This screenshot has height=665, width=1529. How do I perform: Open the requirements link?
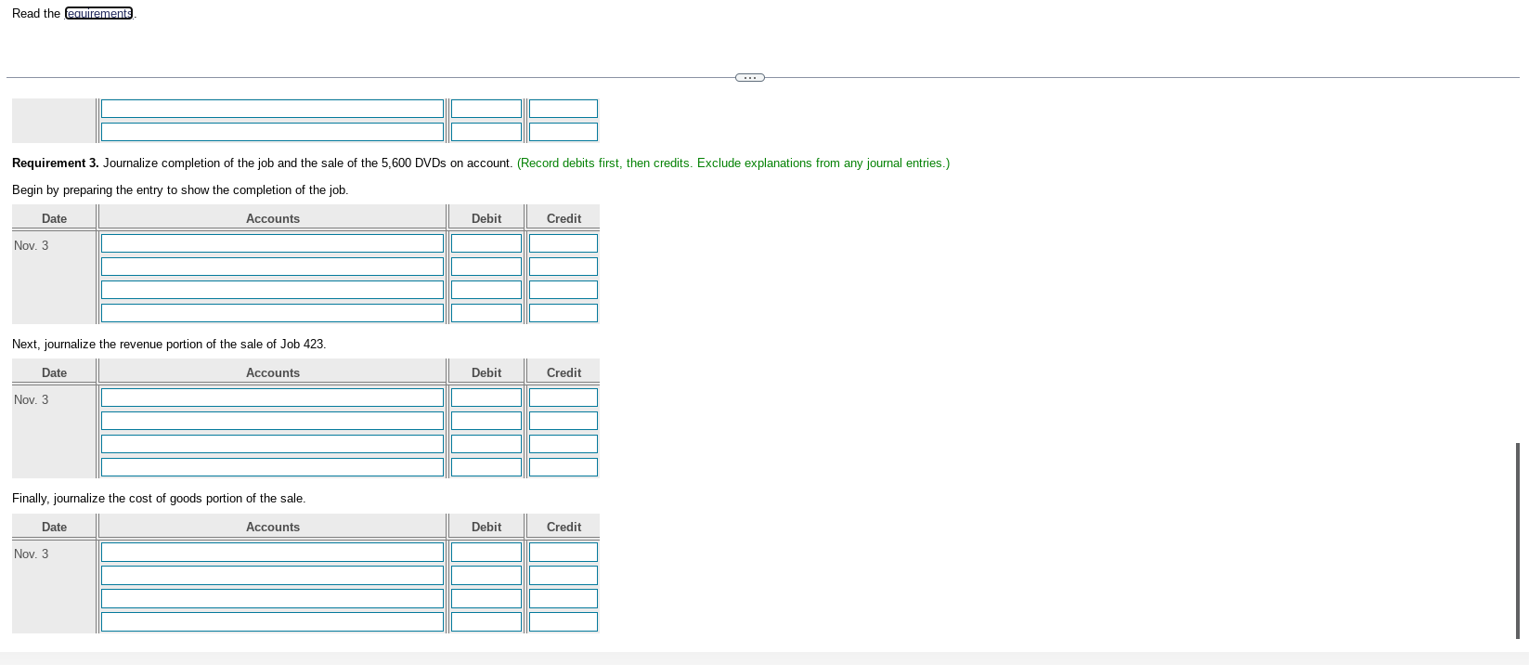click(x=99, y=13)
